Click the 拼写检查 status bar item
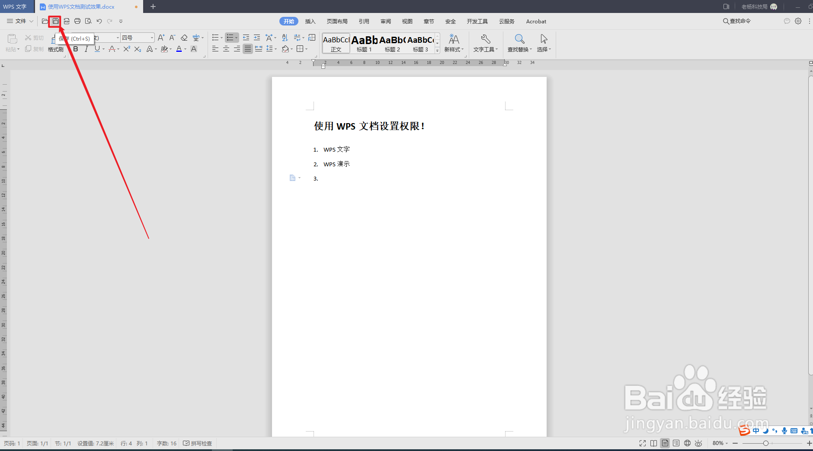813x451 pixels. coord(198,443)
